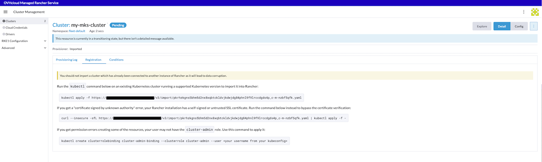Follow the fleet-default namespace link

click(x=77, y=31)
